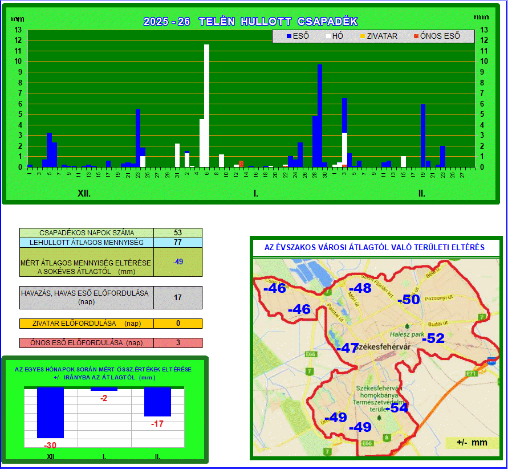Click the CSAPADÉKOS NAPOK SZÁMA value 53
508x470 pixels.
178,233
